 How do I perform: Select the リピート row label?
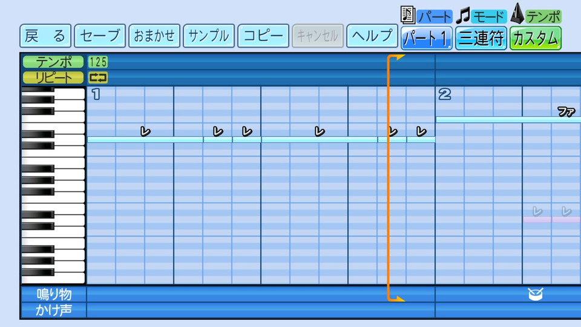[x=53, y=78]
